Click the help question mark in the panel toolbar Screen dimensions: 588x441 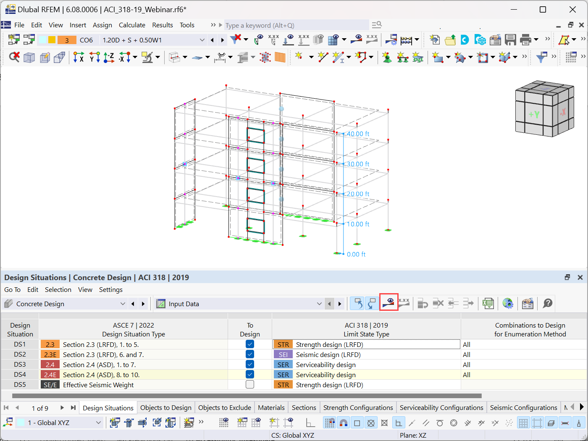[547, 303]
